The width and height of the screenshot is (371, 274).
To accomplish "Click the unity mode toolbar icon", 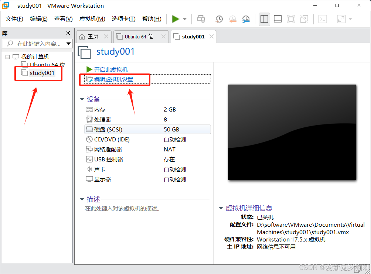I will pyautogui.click(x=304, y=19).
